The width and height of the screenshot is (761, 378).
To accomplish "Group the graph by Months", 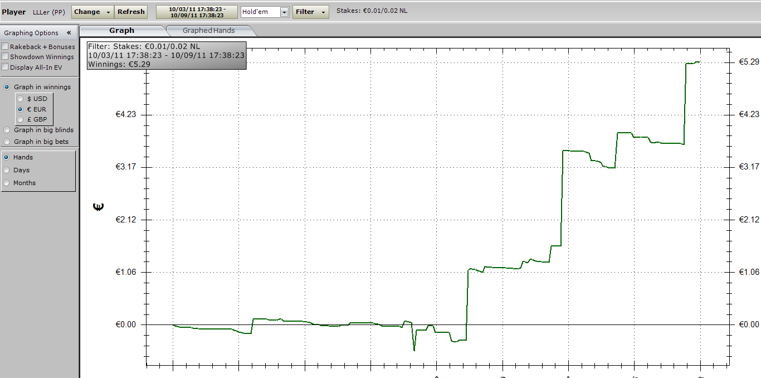I will [x=7, y=183].
